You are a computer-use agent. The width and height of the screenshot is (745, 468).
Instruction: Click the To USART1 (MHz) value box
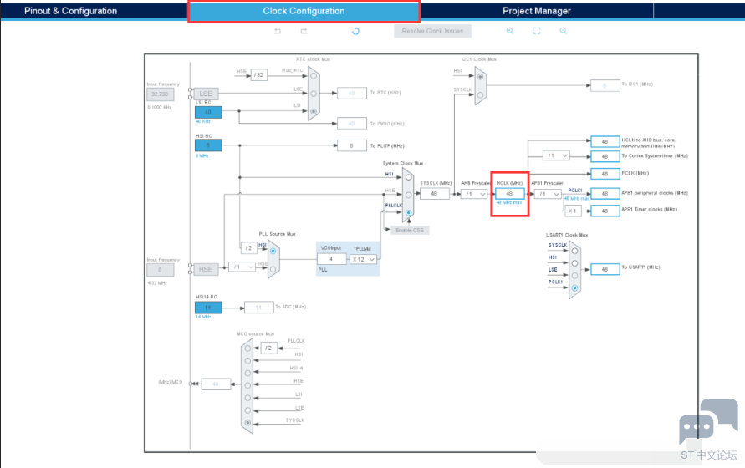tap(605, 269)
